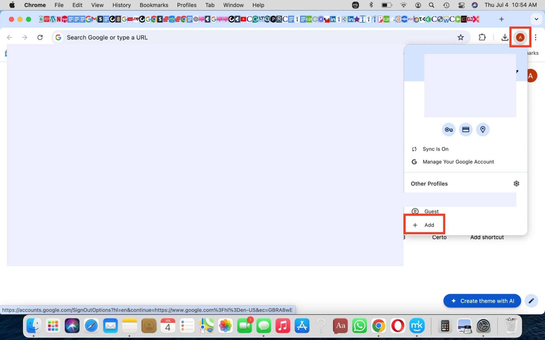This screenshot has height=340, width=545.
Task: Open payment methods card icon
Action: 466,129
